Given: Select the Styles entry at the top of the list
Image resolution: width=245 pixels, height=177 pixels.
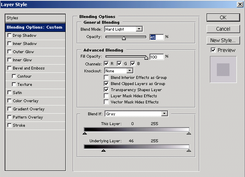Looking at the screenshot, I should [35, 18].
